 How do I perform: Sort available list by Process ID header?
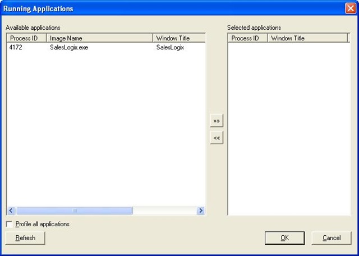pyautogui.click(x=26, y=38)
